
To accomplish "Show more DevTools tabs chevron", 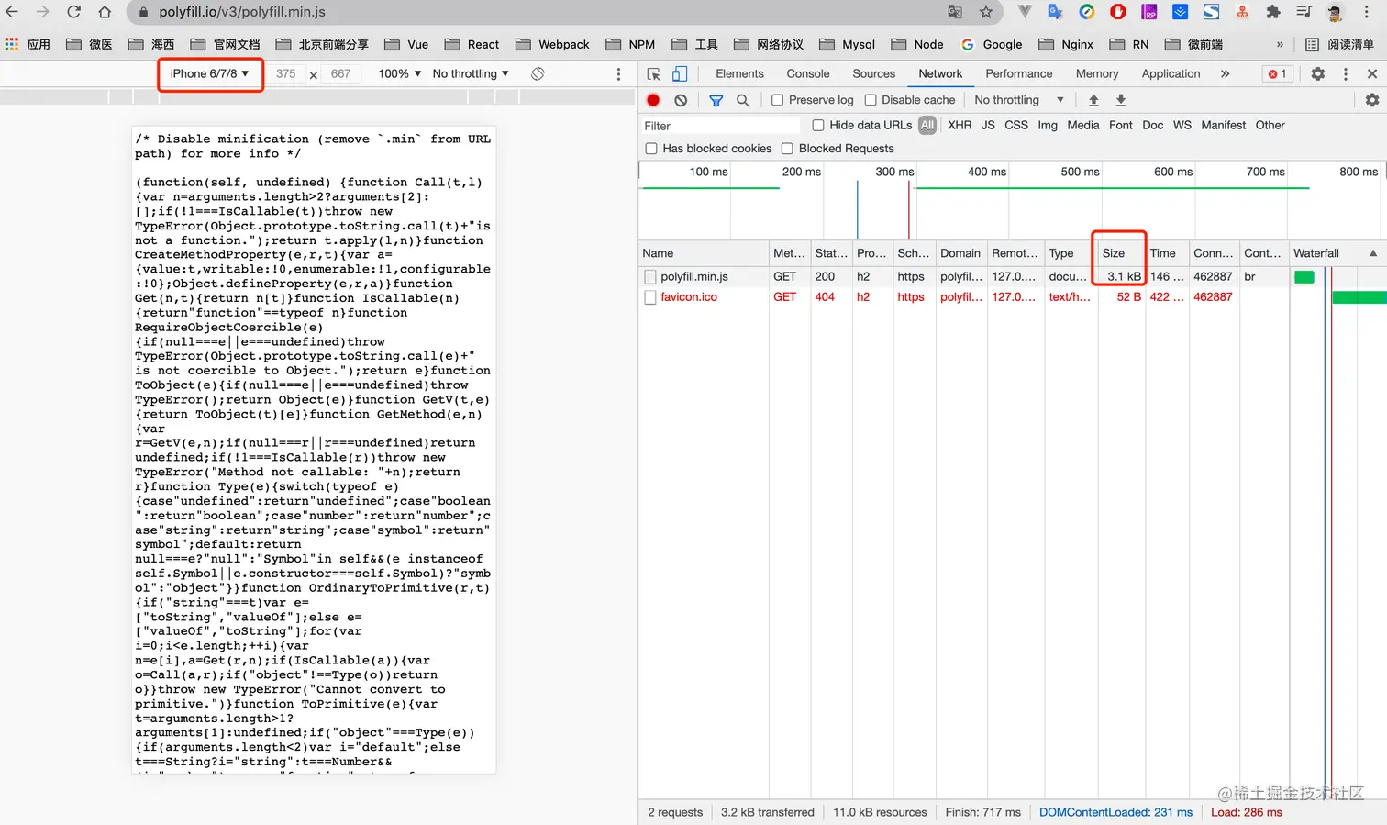I will pyautogui.click(x=1225, y=73).
